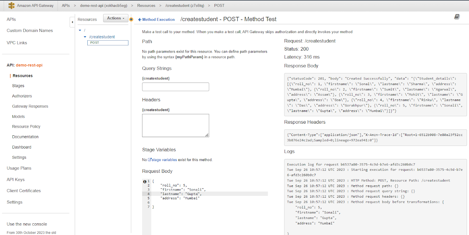This screenshot has width=469, height=235.
Task: Open API Keys in the sidebar
Action: pyautogui.click(x=16, y=179)
